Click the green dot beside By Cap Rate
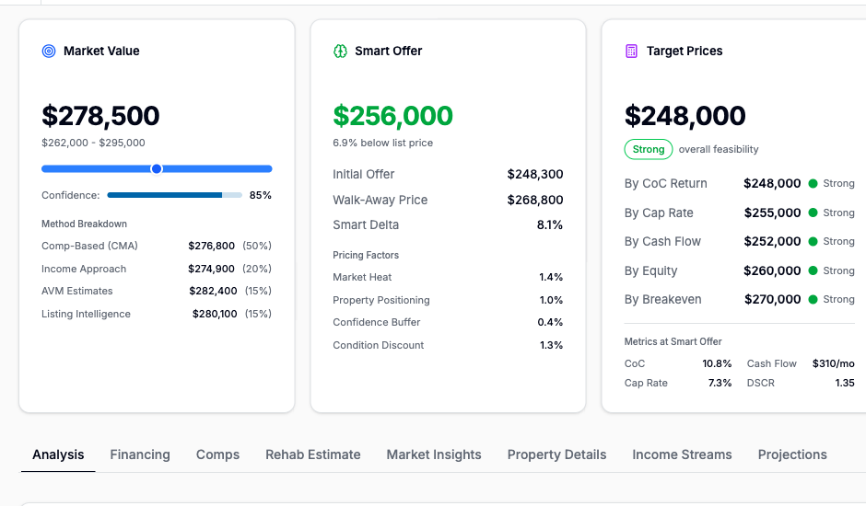 [813, 213]
